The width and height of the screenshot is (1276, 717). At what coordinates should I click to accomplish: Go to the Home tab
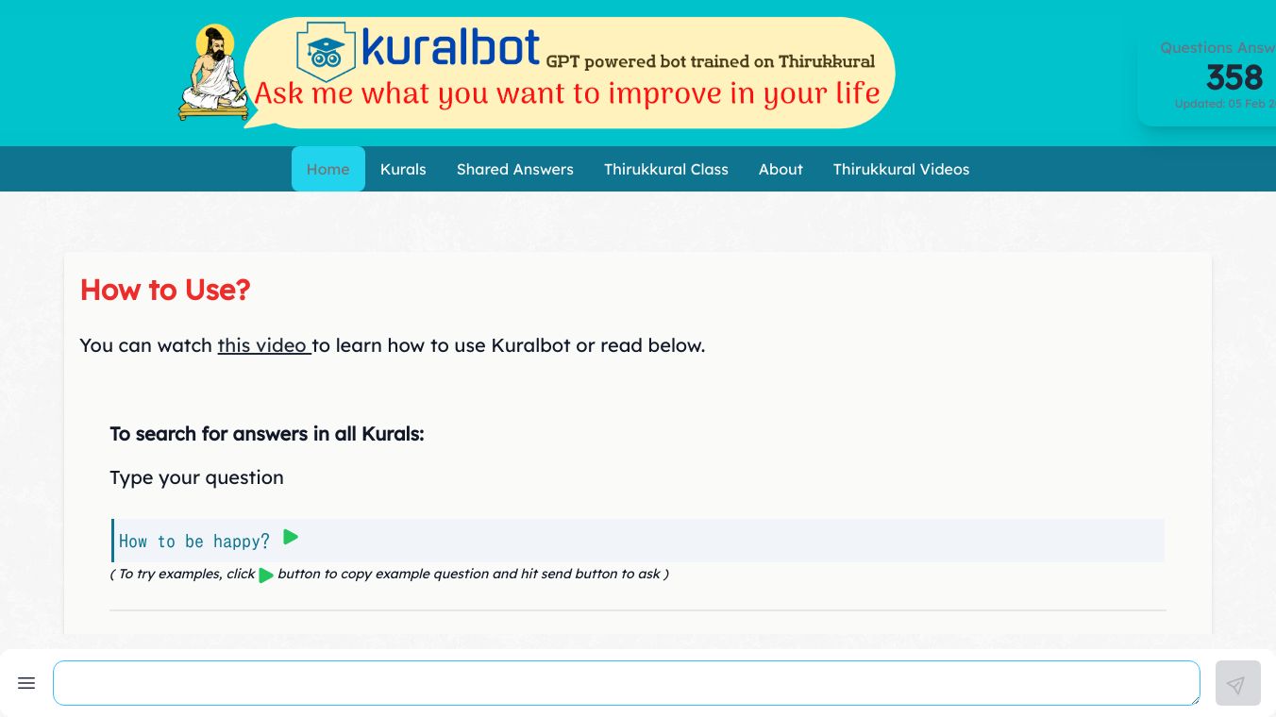tap(328, 169)
